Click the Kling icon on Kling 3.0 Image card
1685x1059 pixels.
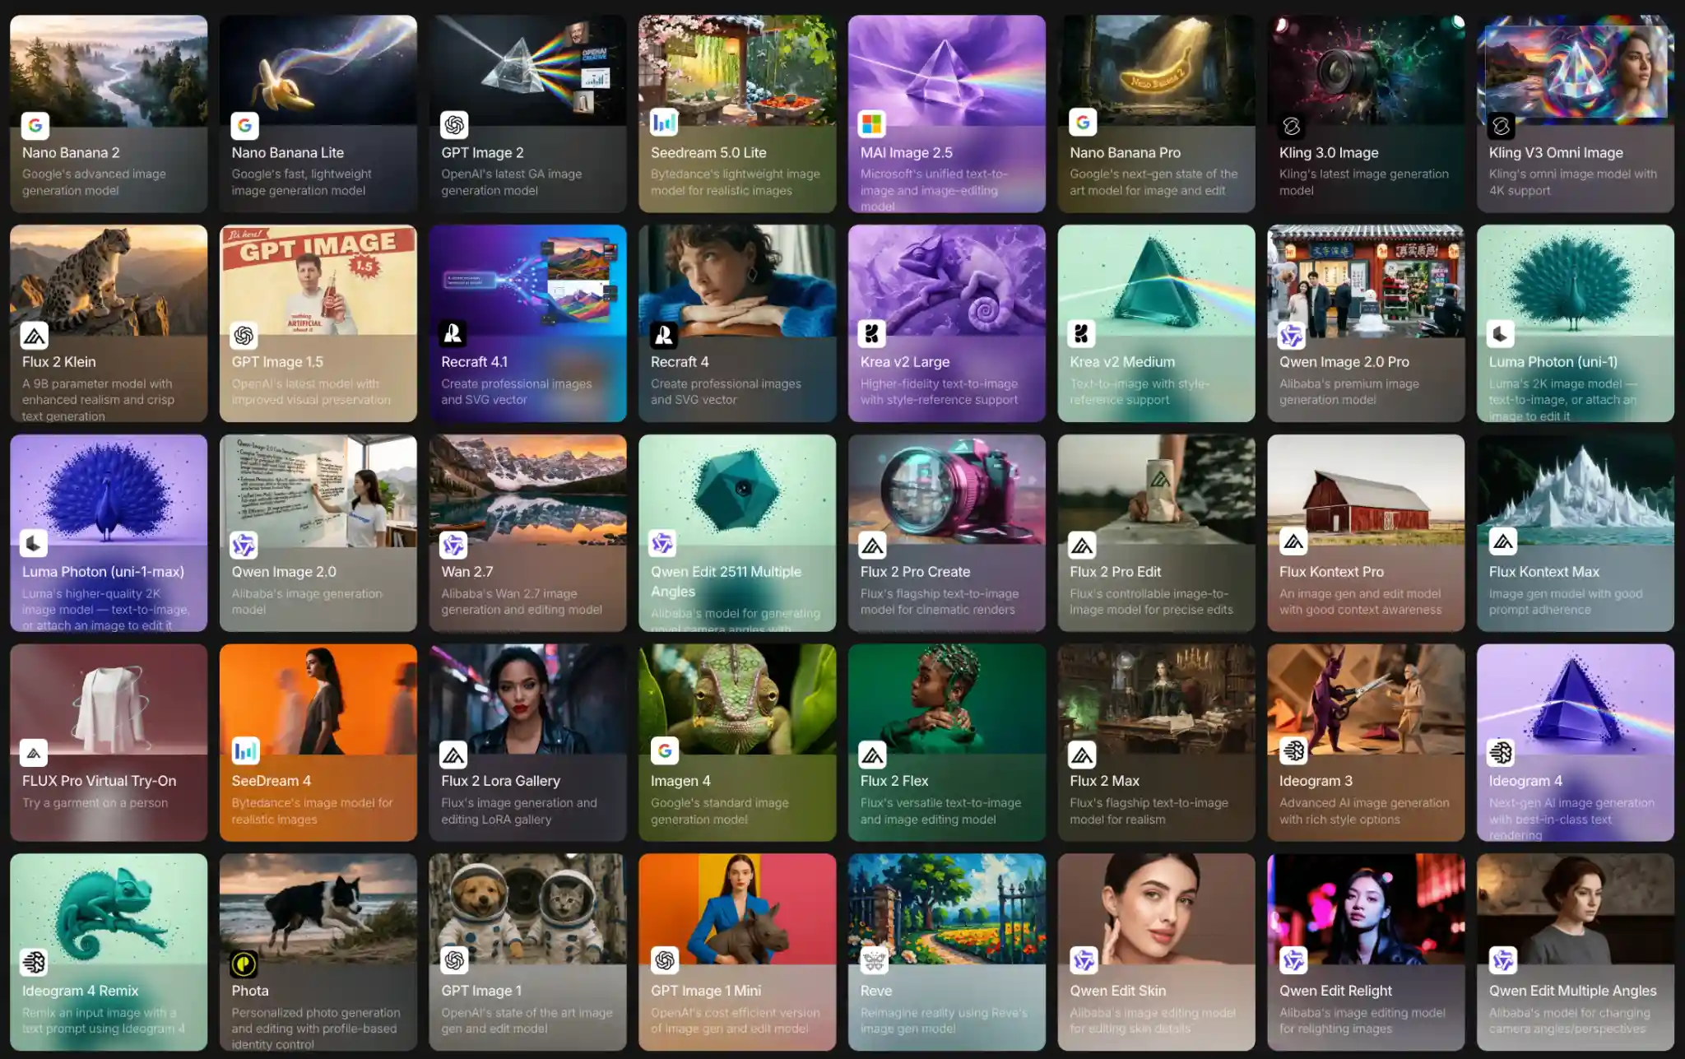coord(1292,126)
